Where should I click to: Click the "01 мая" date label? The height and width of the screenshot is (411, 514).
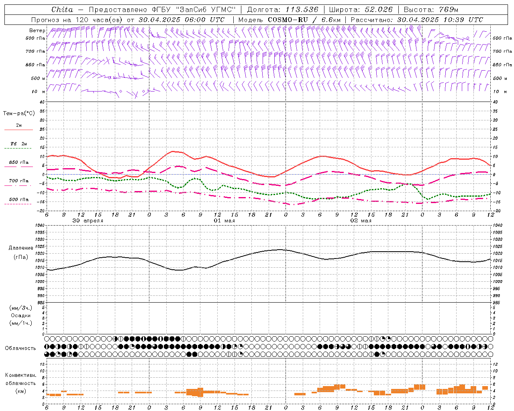224,221
